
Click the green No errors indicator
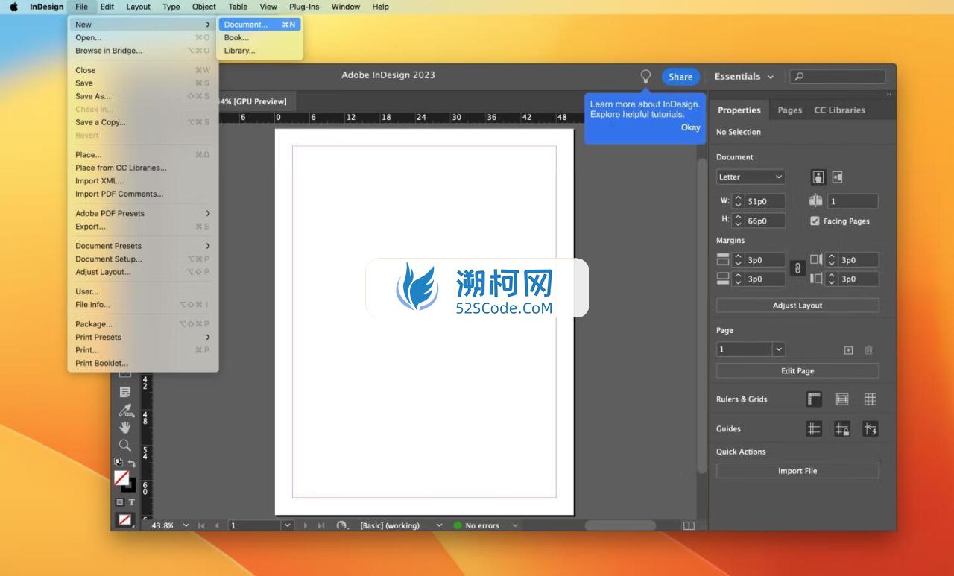458,525
